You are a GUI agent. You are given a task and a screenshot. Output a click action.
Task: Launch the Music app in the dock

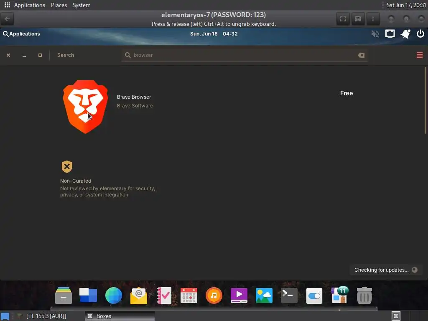tap(214, 296)
